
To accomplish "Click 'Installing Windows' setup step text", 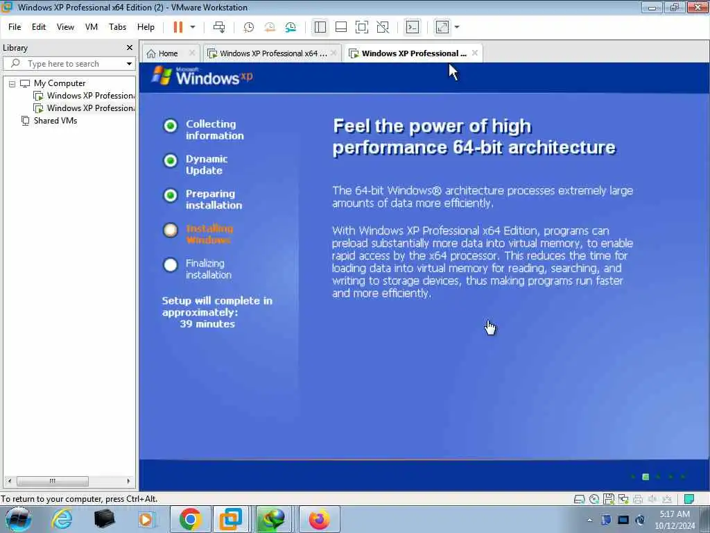I will [x=209, y=235].
